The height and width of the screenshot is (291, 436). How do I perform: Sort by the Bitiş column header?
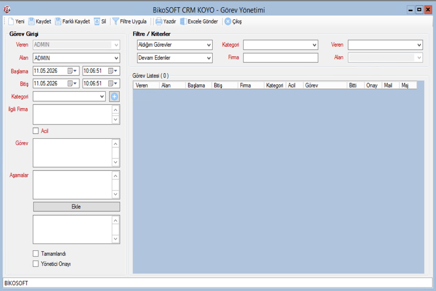tap(225, 85)
